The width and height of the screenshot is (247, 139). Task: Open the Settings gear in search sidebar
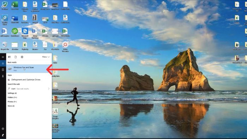pos(3,129)
